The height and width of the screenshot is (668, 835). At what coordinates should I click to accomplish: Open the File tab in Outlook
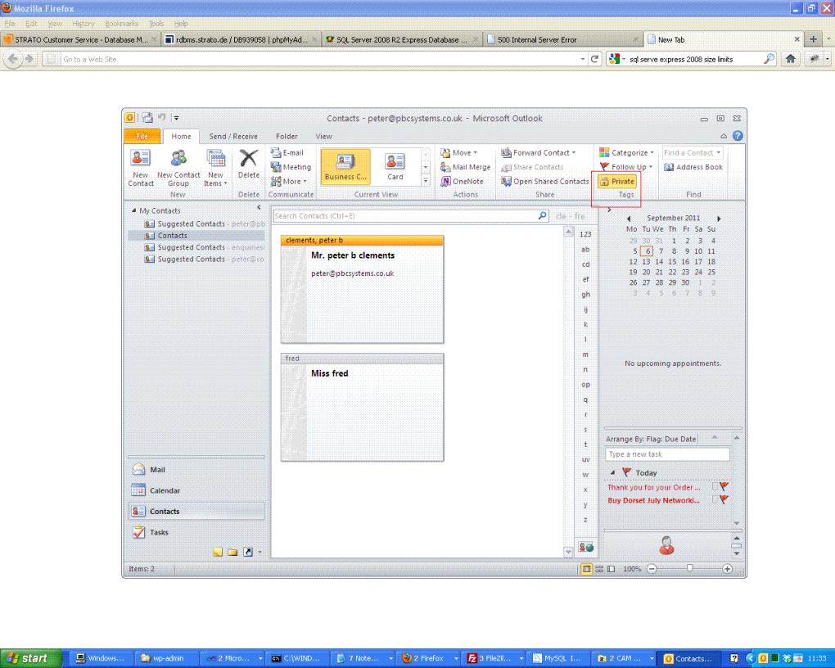coord(142,137)
